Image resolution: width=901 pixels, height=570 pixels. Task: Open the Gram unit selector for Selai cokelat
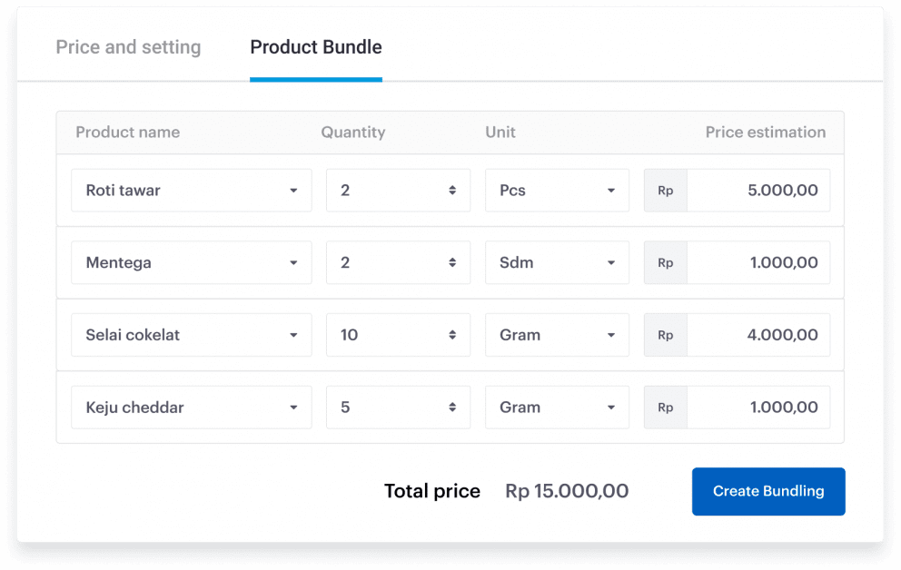click(x=610, y=335)
